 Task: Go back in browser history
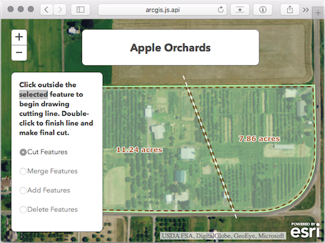46,10
